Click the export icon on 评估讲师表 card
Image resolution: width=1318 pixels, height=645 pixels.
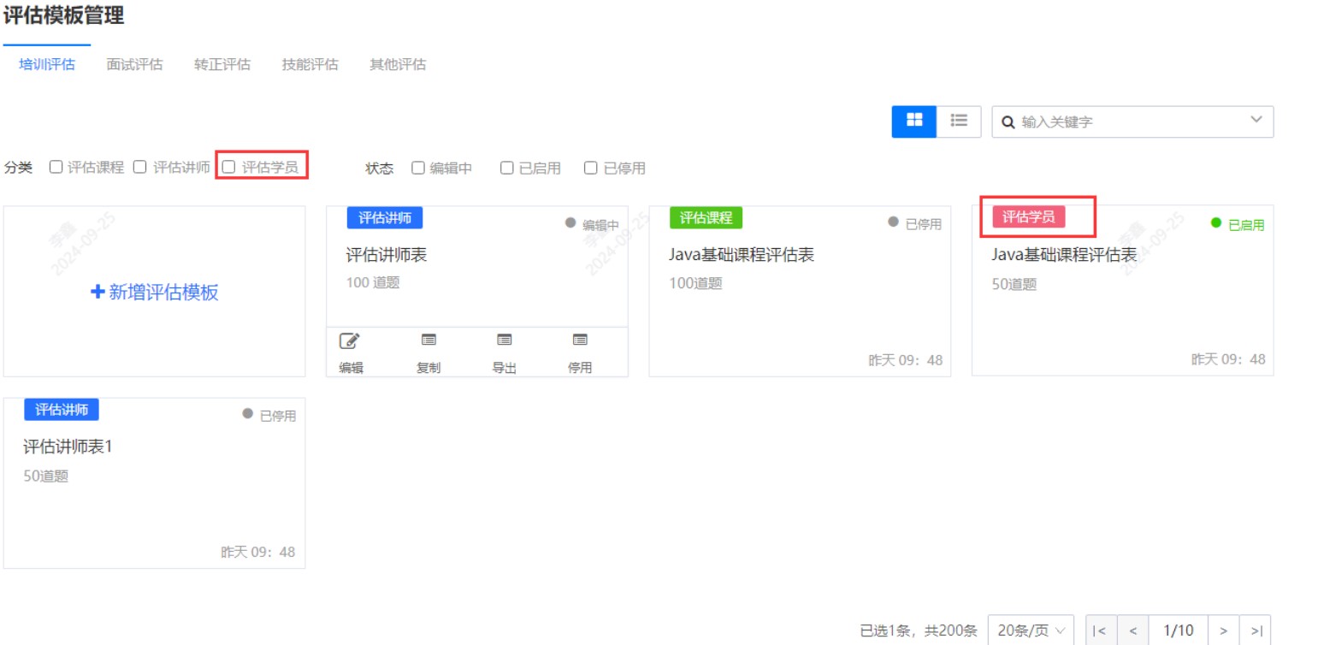pyautogui.click(x=505, y=340)
